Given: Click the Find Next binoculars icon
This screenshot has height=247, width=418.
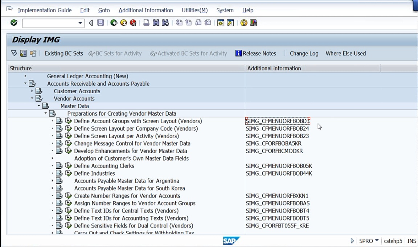Looking at the screenshot, I should 165,23.
